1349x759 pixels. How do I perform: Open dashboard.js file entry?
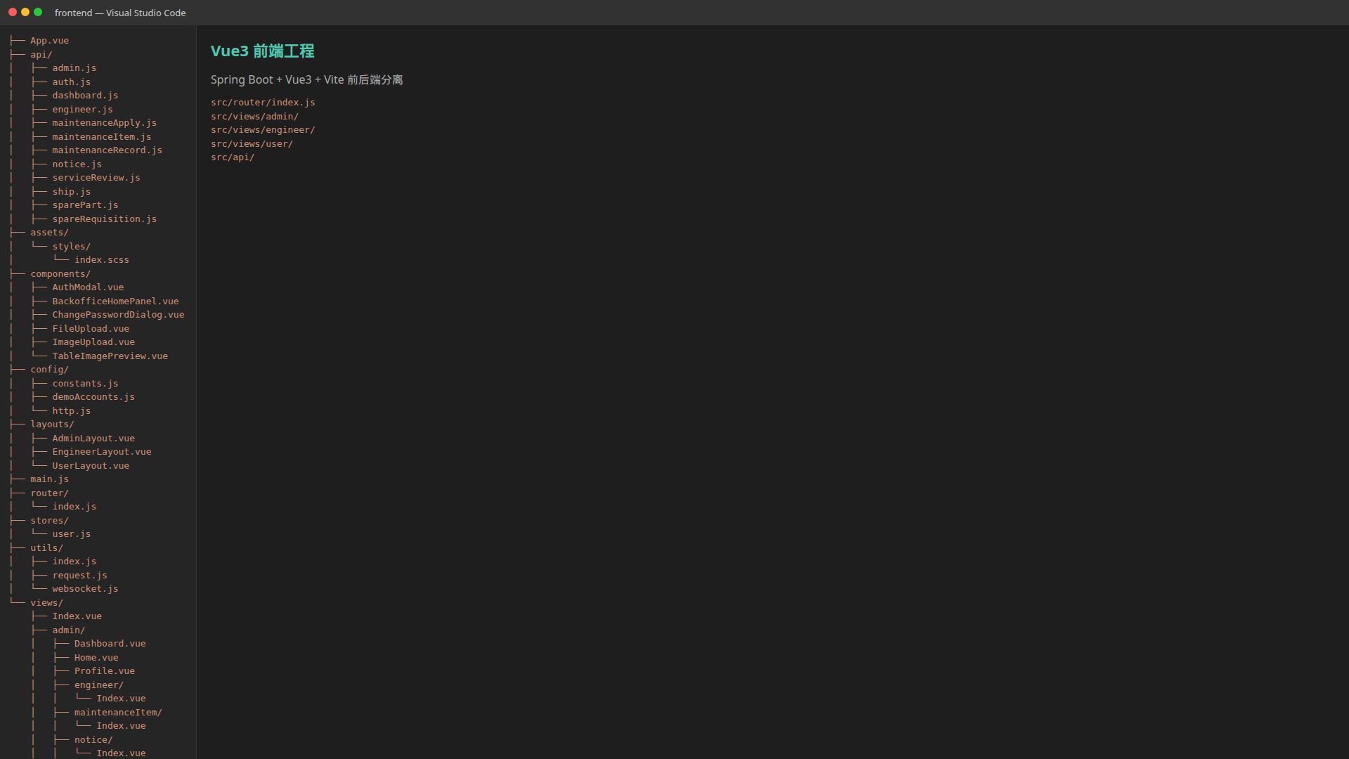pos(85,96)
